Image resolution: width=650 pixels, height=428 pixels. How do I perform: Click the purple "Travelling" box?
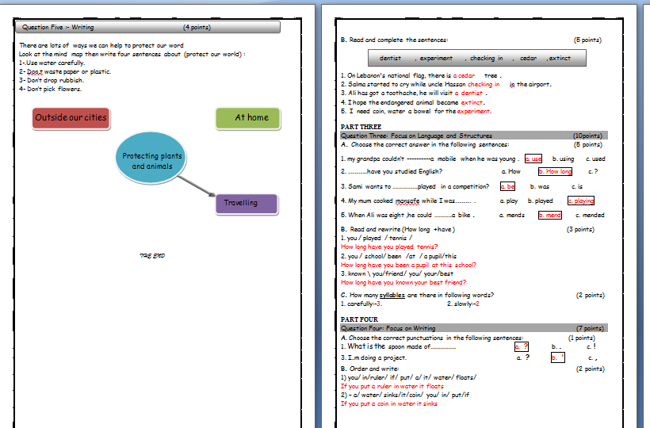click(x=246, y=204)
